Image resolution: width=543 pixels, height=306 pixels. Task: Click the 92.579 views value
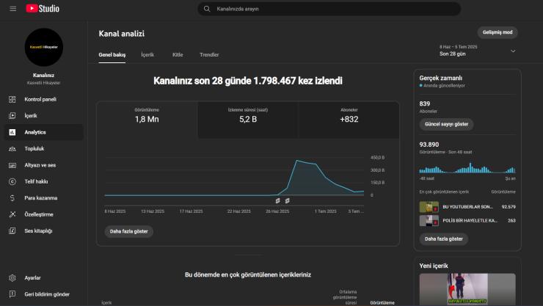(509, 207)
